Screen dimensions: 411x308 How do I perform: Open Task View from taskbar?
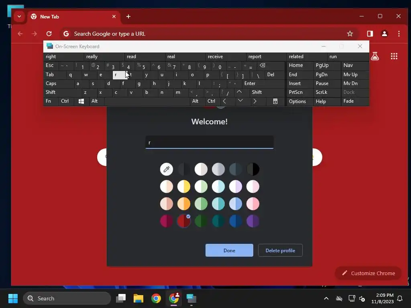(121, 298)
